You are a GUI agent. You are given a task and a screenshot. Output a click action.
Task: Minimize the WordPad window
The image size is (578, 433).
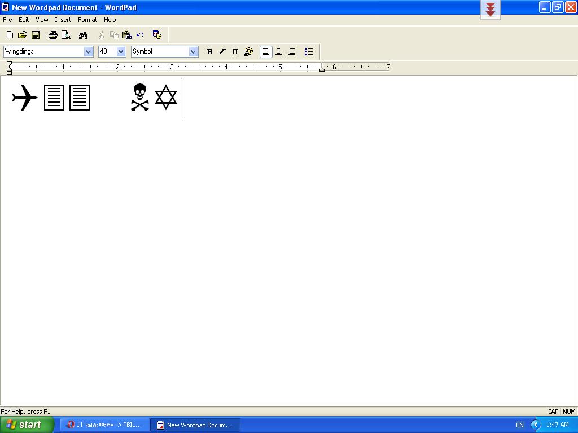pyautogui.click(x=545, y=7)
